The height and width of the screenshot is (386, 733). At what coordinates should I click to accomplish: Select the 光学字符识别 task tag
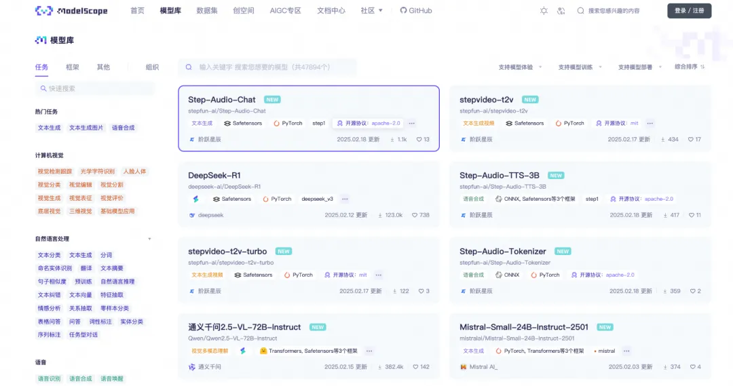tap(97, 172)
